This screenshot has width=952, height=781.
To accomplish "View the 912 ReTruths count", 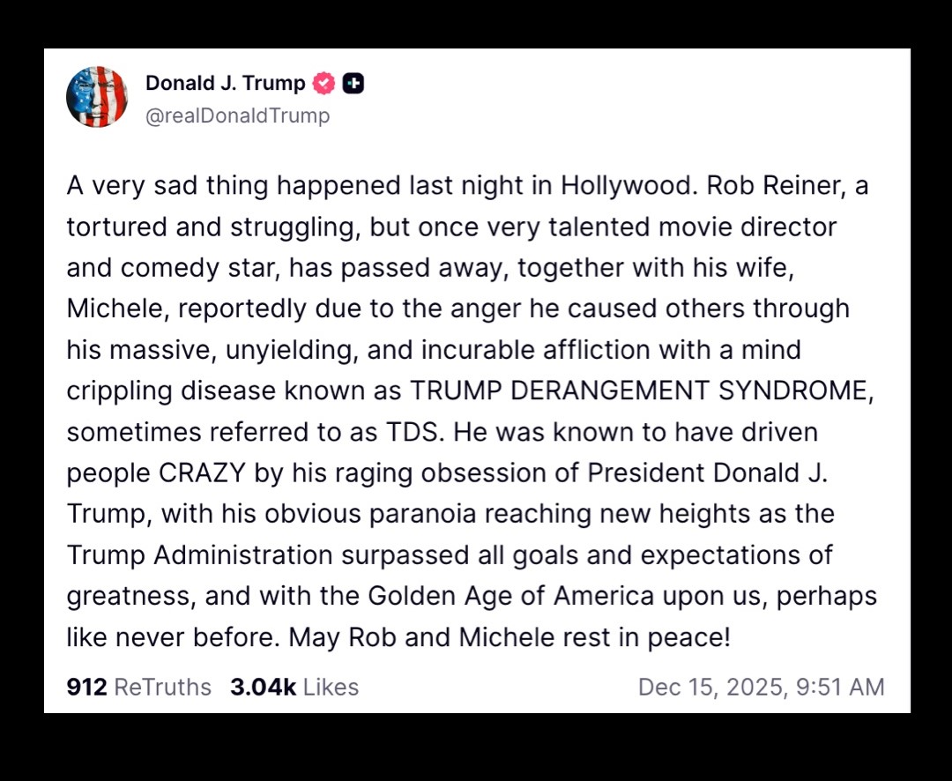I will [86, 688].
